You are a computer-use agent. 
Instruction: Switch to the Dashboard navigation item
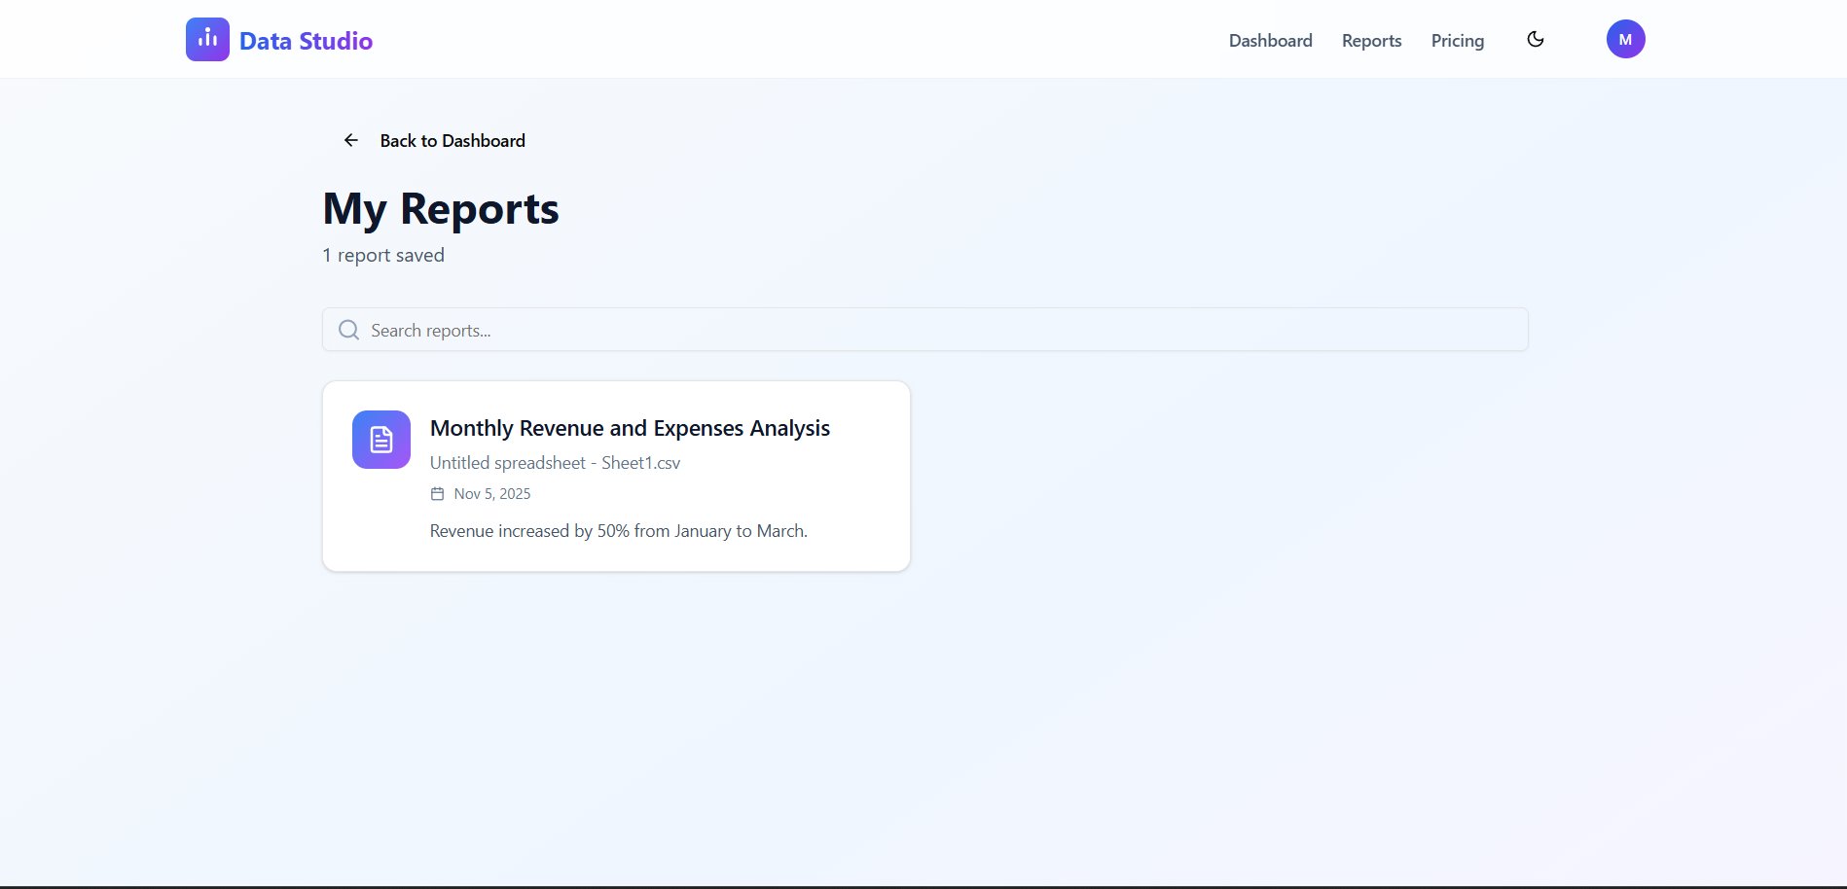tap(1270, 40)
